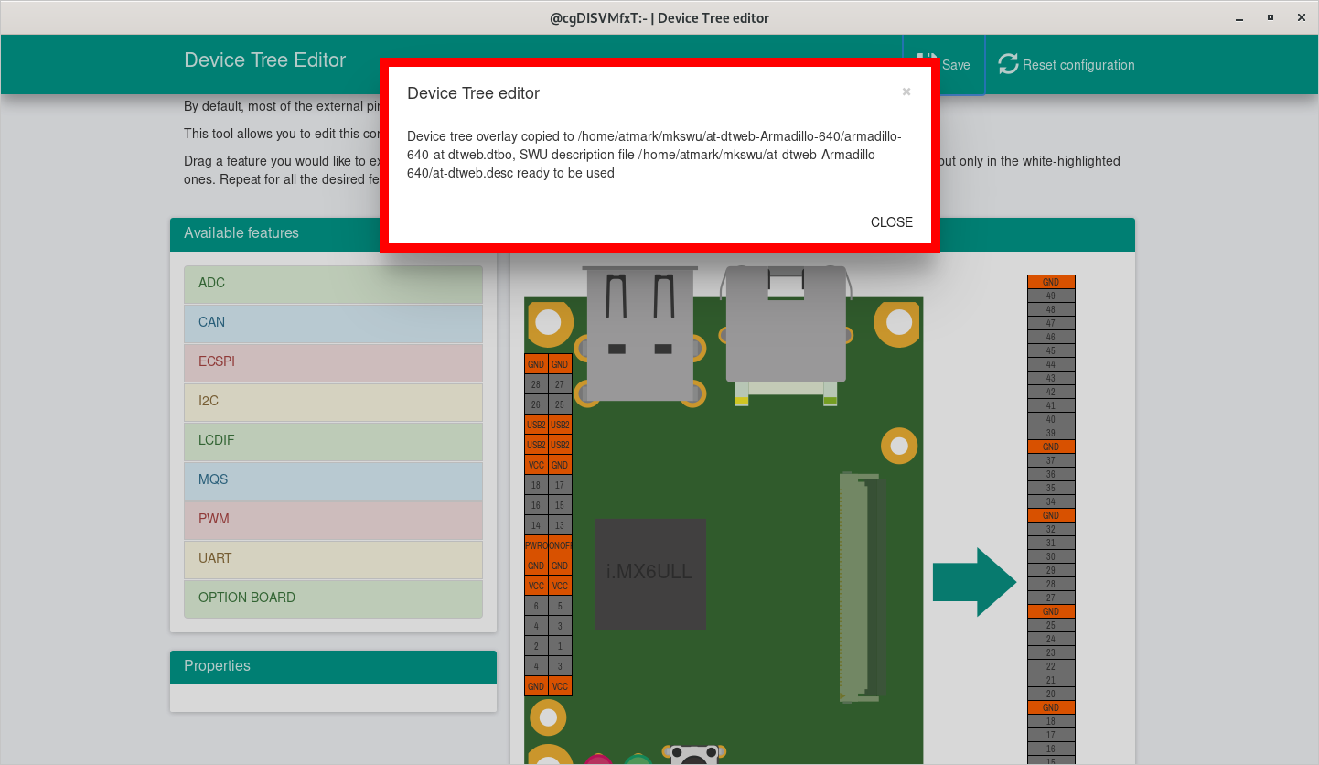Select the LCDIF feature
This screenshot has width=1319, height=765.
[x=333, y=441]
